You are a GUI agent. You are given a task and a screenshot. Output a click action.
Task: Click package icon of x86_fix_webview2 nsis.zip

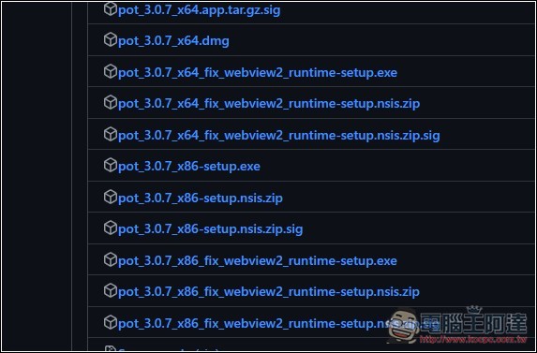point(111,291)
